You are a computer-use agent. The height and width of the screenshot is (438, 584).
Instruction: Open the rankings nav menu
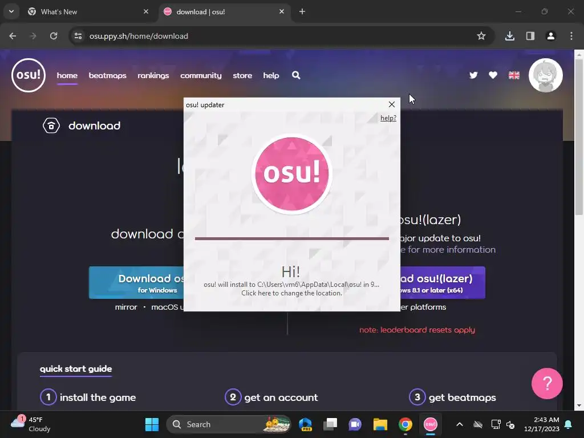[x=153, y=75]
